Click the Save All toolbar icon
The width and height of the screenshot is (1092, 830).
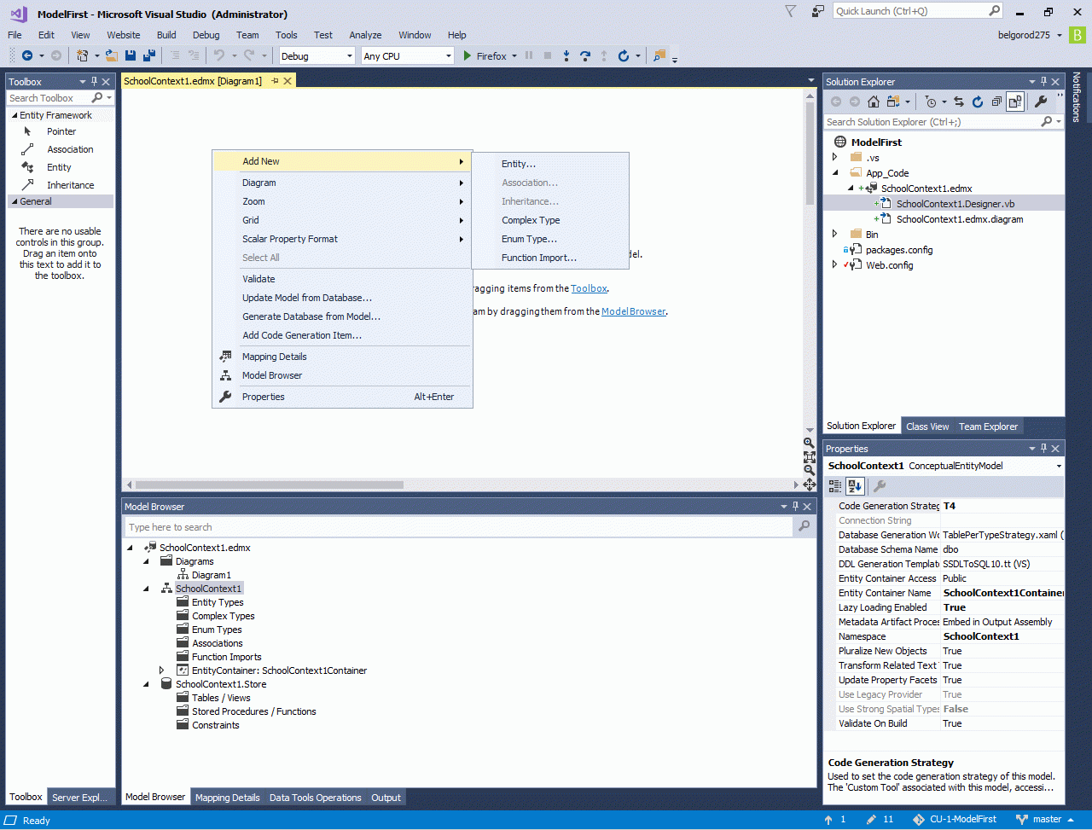(x=149, y=55)
